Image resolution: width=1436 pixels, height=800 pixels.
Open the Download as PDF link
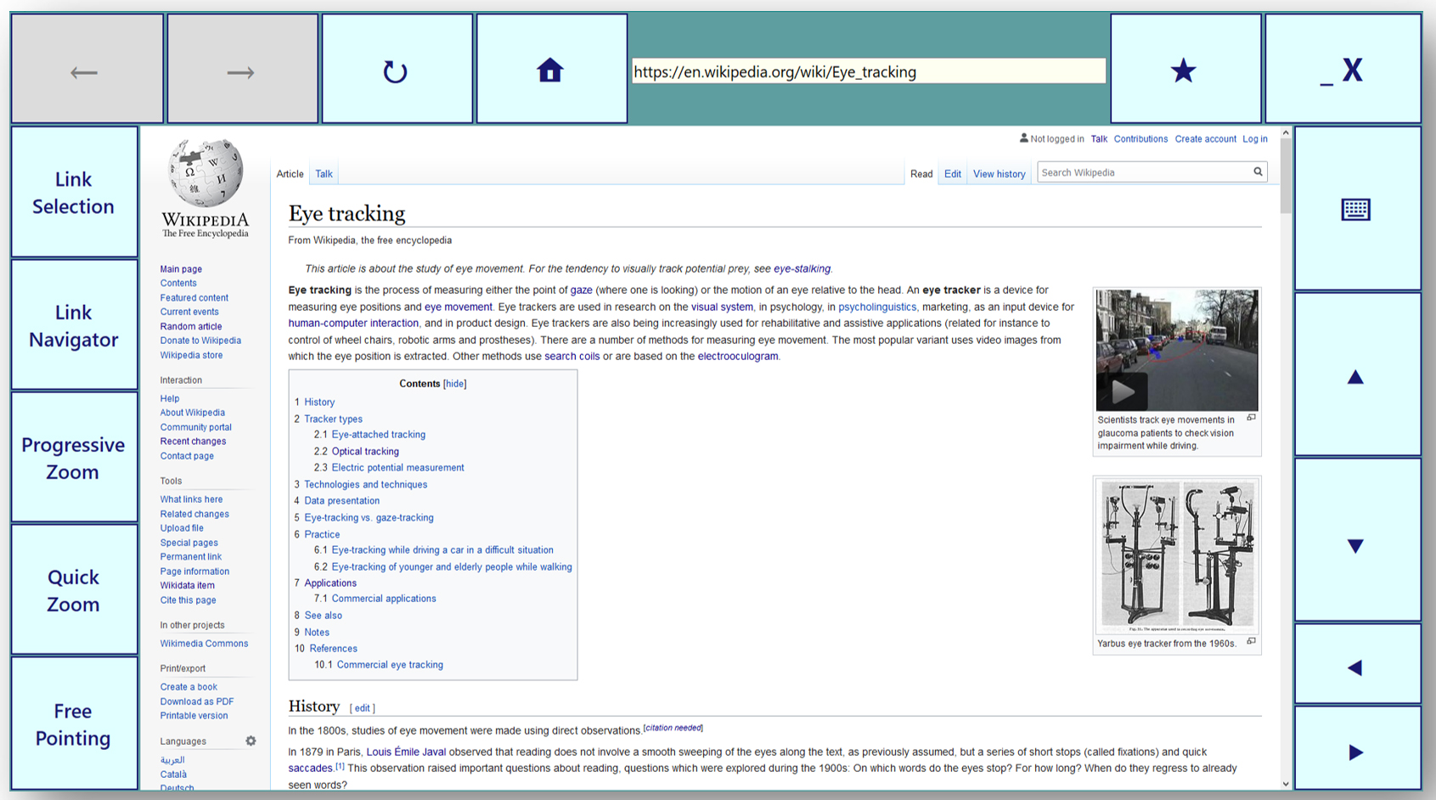point(197,701)
